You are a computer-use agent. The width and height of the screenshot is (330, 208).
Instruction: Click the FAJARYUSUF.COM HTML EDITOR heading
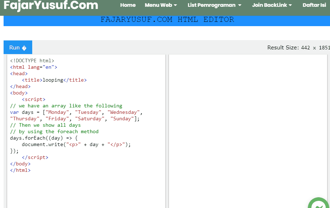pyautogui.click(x=167, y=20)
